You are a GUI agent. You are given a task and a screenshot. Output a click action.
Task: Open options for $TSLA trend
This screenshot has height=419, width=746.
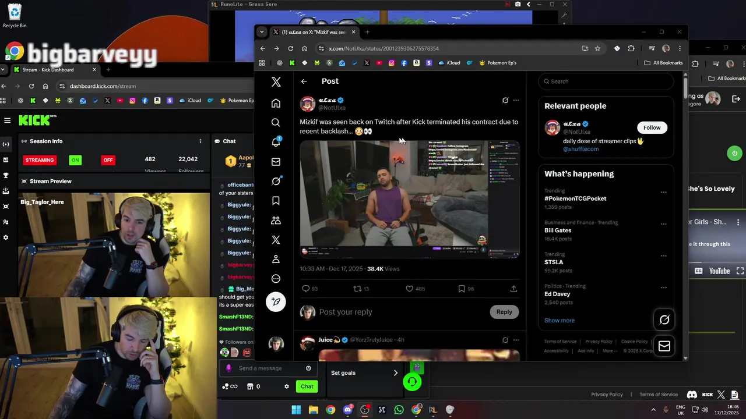(x=663, y=256)
